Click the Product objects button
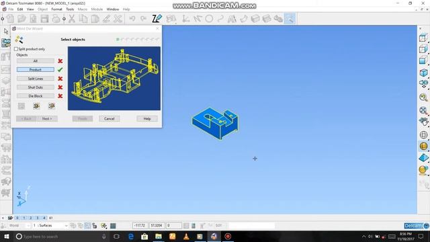 (x=36, y=70)
